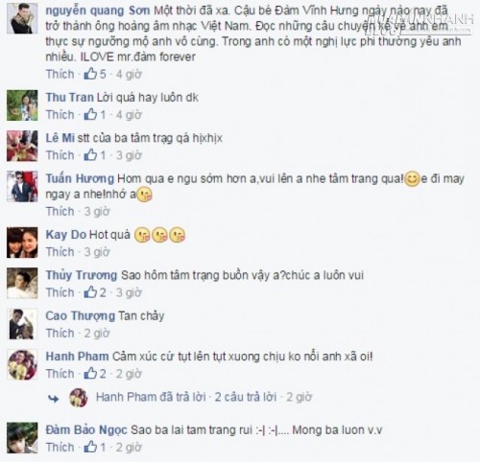Viewport: 480px width, 462px height.
Task: Open Lê Mi's profile picture
Action: tap(22, 146)
